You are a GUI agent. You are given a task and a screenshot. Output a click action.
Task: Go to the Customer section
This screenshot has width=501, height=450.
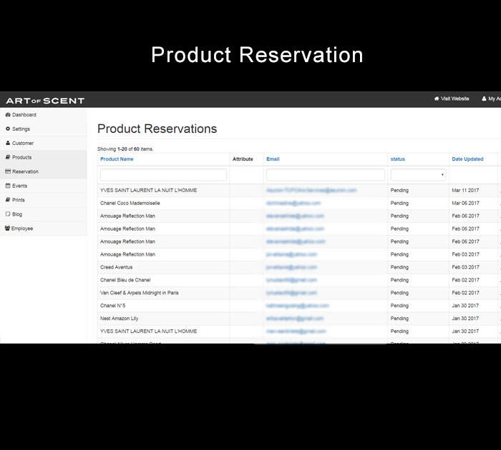pos(44,143)
